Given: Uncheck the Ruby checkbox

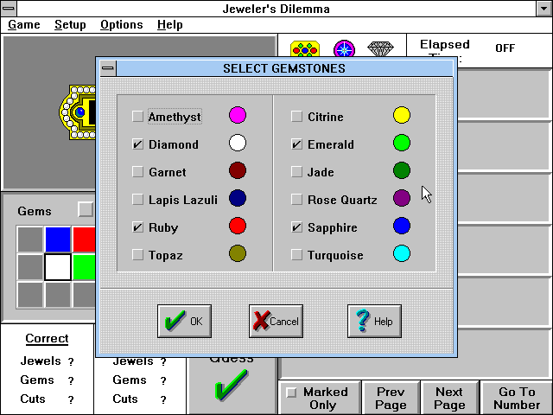Looking at the screenshot, I should tap(137, 227).
